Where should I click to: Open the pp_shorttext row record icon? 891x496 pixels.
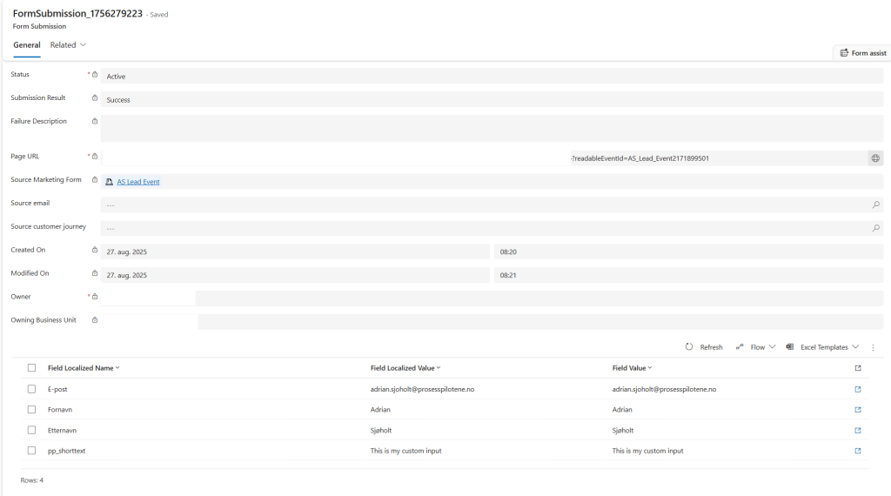(858, 451)
